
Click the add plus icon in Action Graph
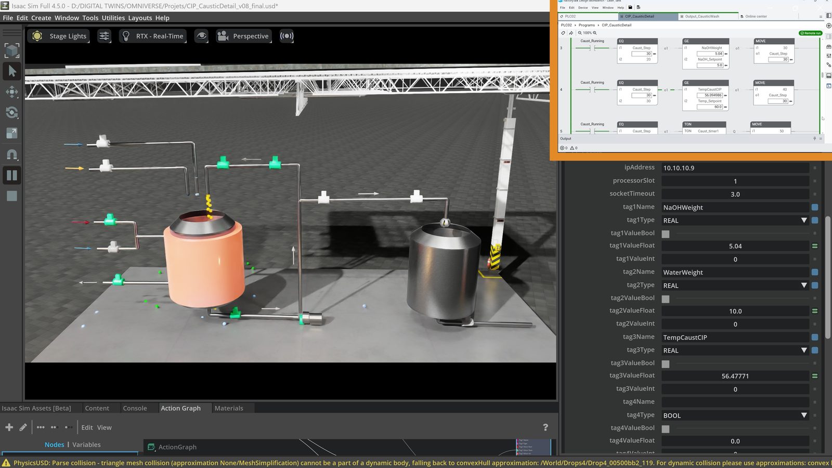tap(9, 427)
